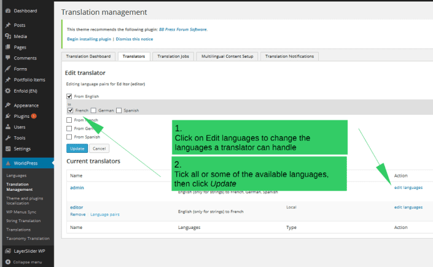The image size is (433, 267).
Task: Open the Translation Jobs tab
Action: pyautogui.click(x=173, y=56)
